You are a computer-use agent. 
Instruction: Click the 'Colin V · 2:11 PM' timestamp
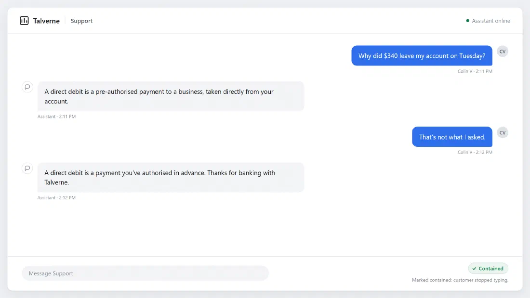point(475,71)
